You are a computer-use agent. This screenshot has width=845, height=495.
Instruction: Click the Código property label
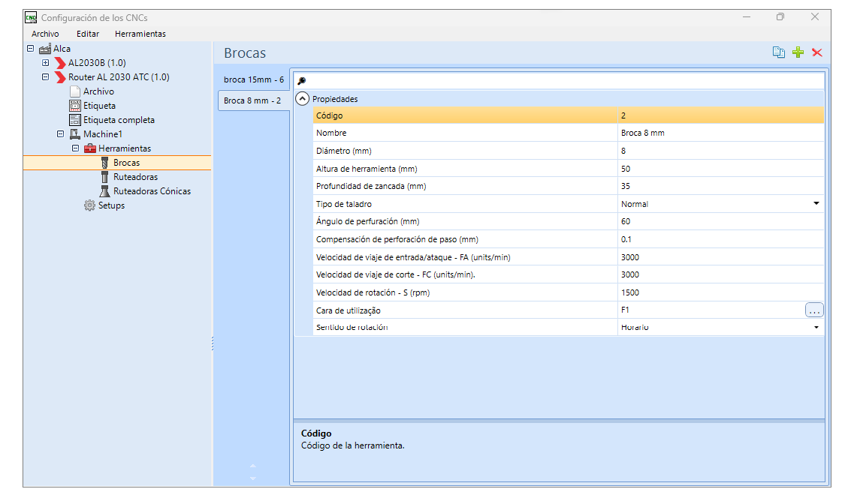click(329, 115)
